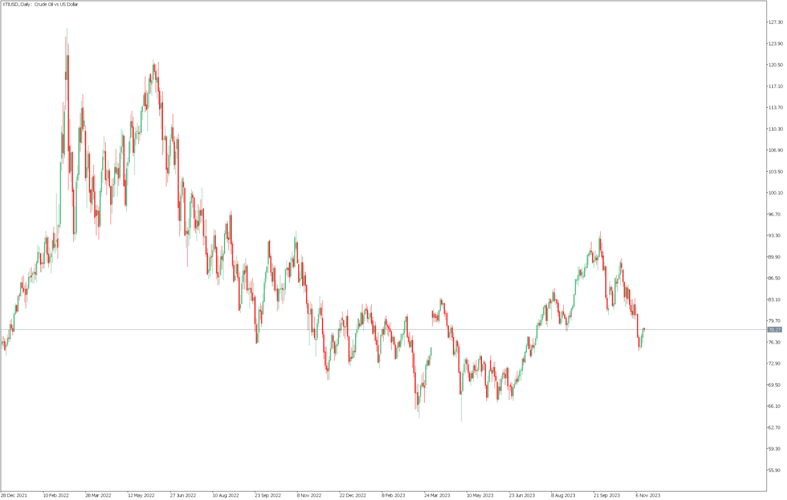Click the 10 Feb 2022 date label
Viewport: 787px width, 500px height.
[x=56, y=496]
